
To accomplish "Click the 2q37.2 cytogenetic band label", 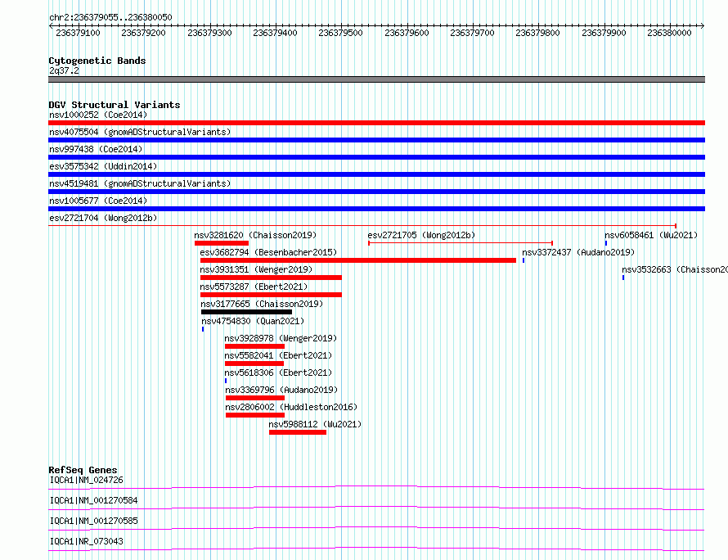I will [x=64, y=70].
